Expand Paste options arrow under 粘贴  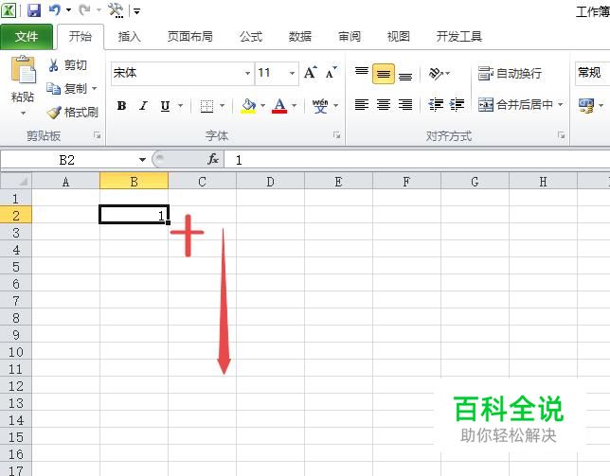tap(23, 114)
